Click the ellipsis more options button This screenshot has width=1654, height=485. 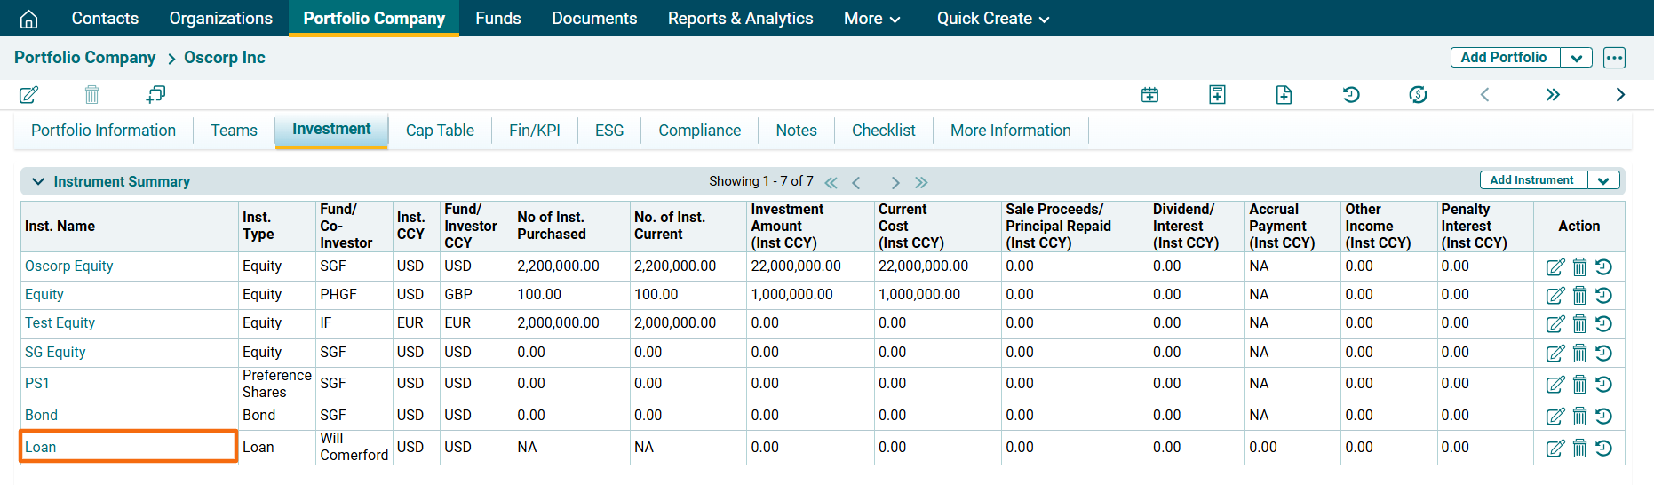[x=1614, y=58]
